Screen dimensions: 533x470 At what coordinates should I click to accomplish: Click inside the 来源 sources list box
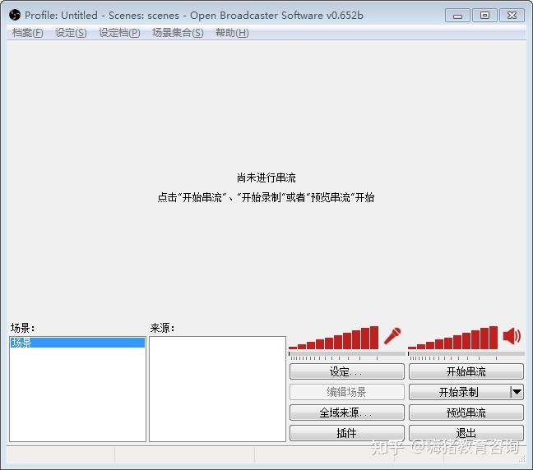tap(217, 389)
